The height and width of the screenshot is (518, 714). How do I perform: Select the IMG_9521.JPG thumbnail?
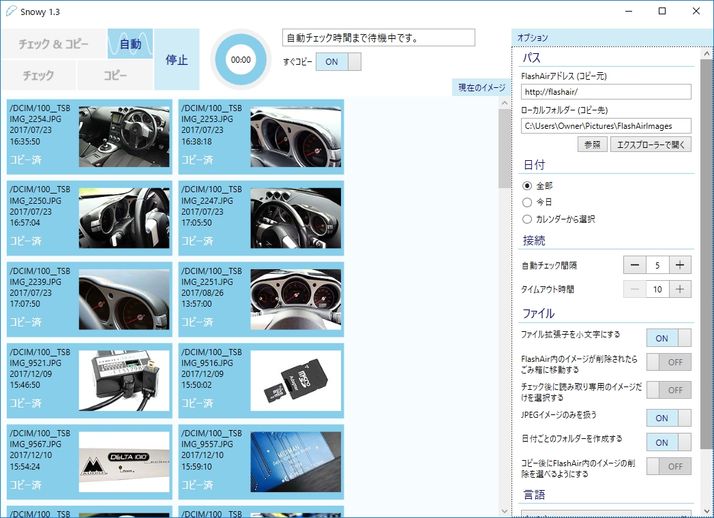[x=124, y=380]
